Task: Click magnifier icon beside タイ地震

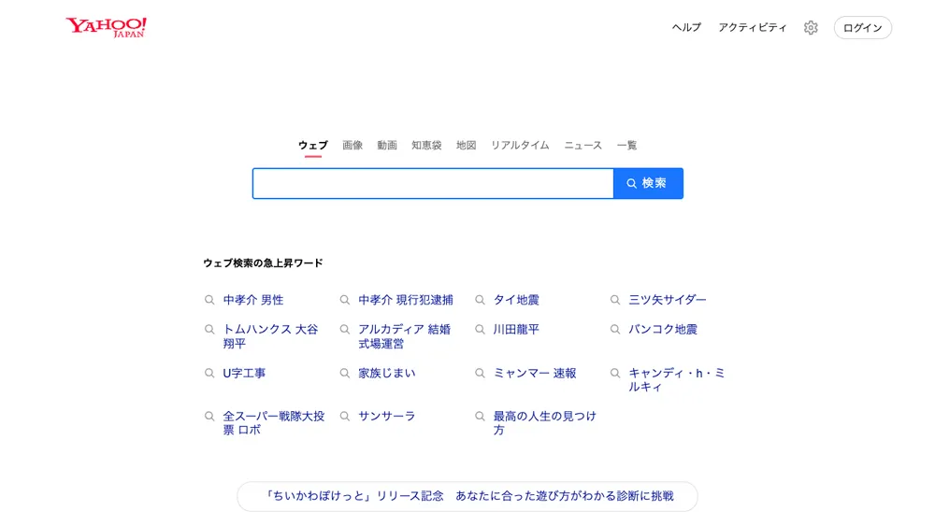Action: click(480, 300)
